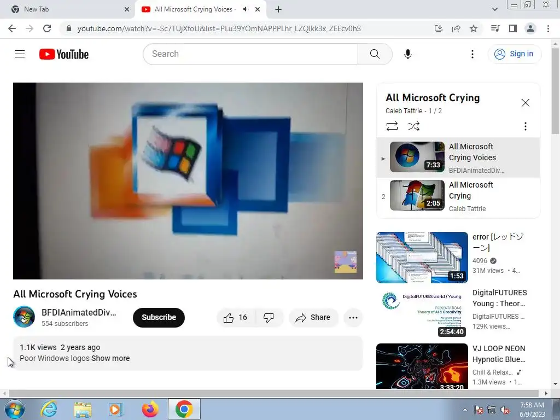Toggle shuffle playlist
This screenshot has width=560, height=420.
point(413,126)
